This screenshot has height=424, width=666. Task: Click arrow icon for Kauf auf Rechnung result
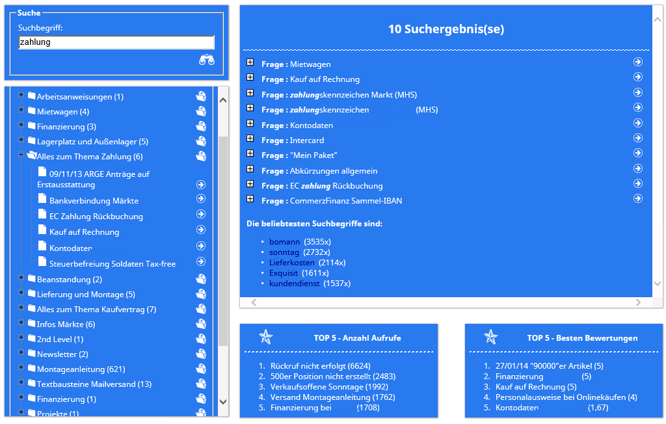point(638,77)
